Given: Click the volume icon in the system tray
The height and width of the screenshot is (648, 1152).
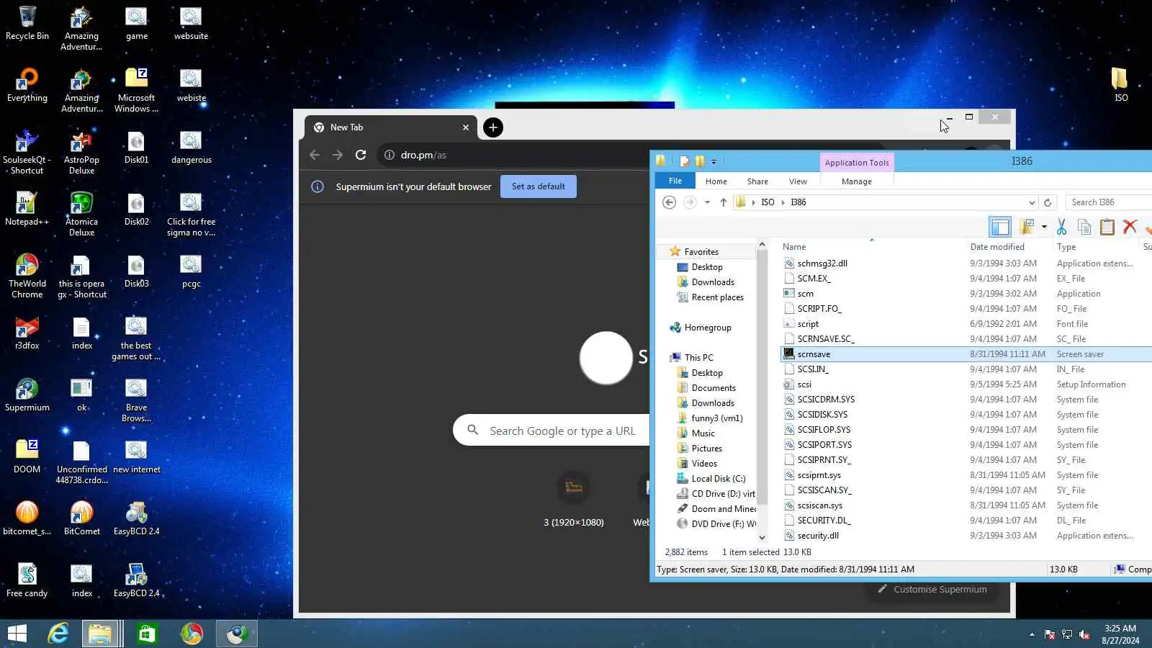Looking at the screenshot, I should click(x=1084, y=634).
